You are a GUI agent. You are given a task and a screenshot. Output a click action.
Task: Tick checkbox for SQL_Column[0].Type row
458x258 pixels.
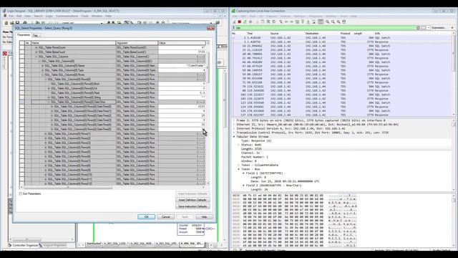click(22, 70)
